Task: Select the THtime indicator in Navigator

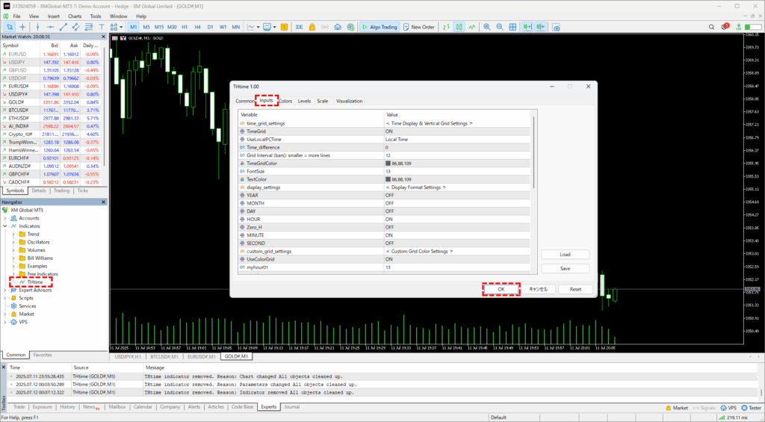Action: pyautogui.click(x=34, y=282)
